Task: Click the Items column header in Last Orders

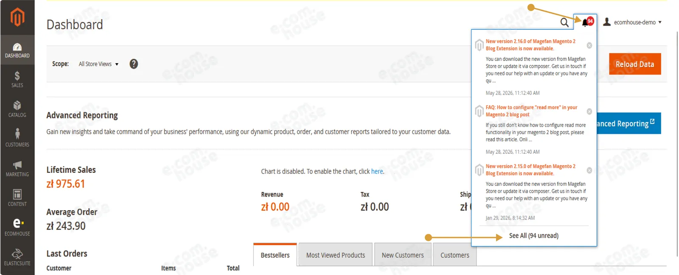Action: click(x=168, y=268)
